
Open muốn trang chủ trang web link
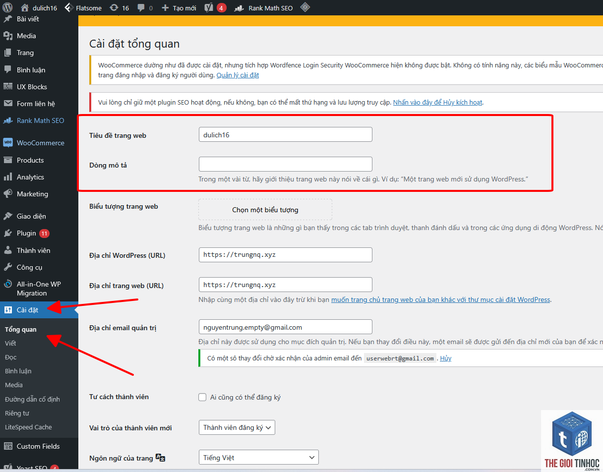pos(441,299)
